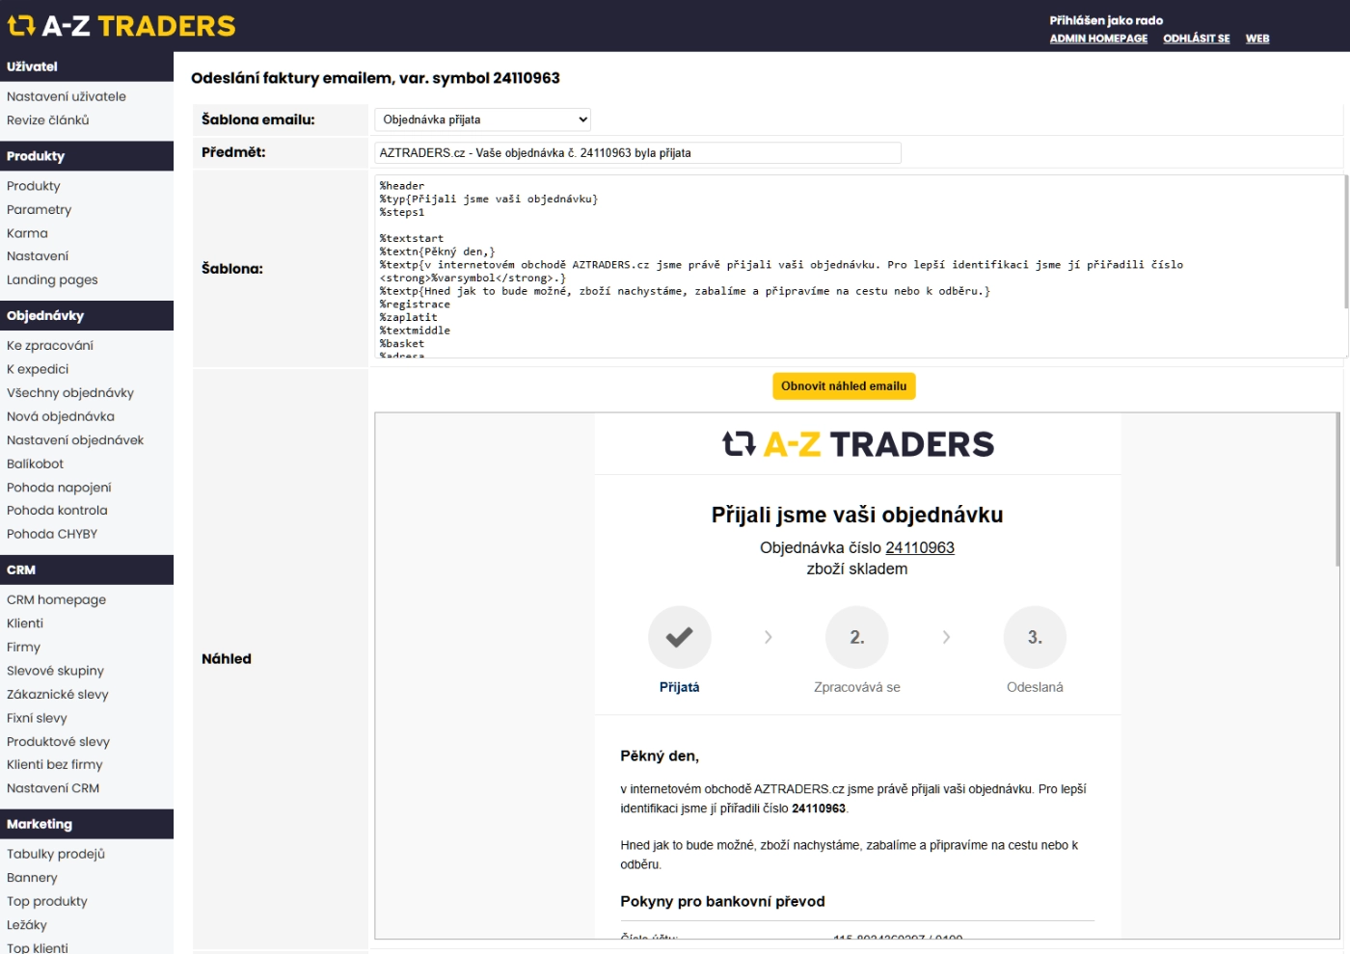Click the checkmark icon for step Přijatá
Viewport: 1350px width, 954px height.
[x=679, y=637]
